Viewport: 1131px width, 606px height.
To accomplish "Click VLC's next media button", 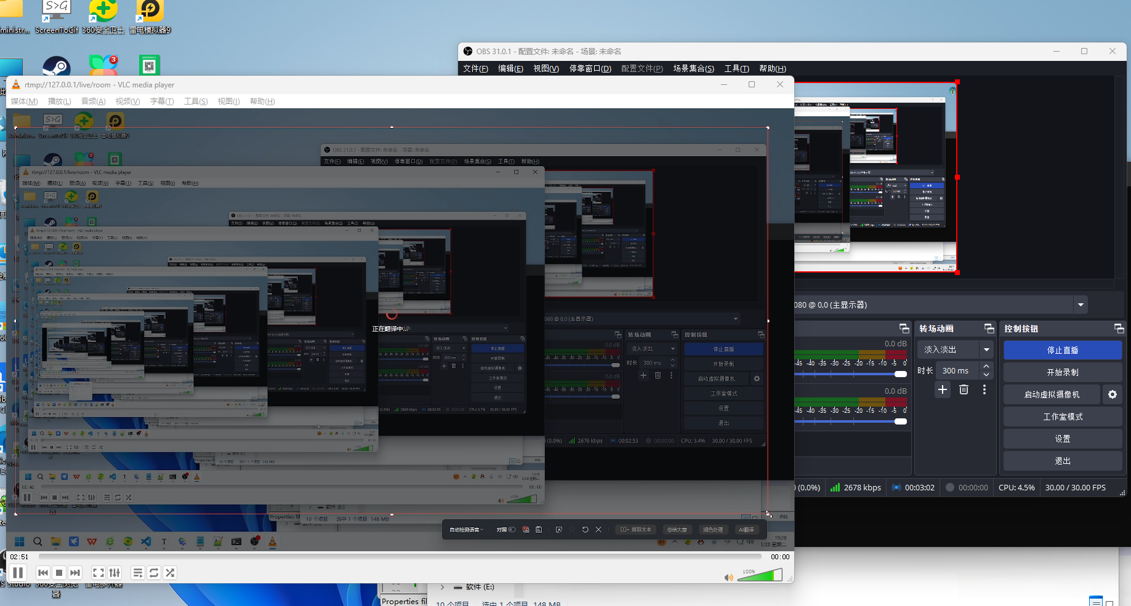I will tap(75, 573).
